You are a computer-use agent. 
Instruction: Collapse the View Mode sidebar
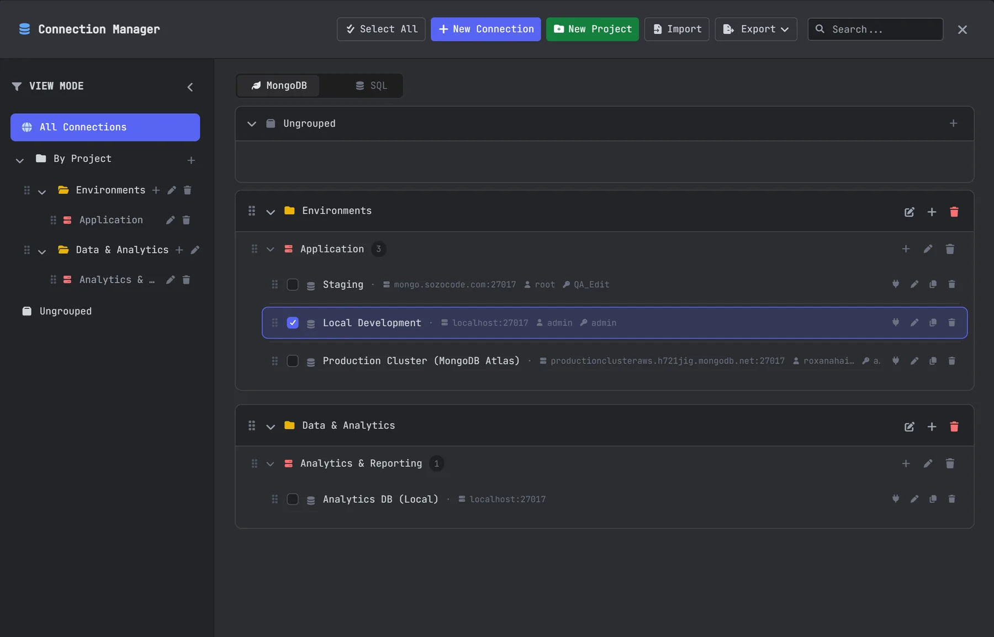coord(190,87)
